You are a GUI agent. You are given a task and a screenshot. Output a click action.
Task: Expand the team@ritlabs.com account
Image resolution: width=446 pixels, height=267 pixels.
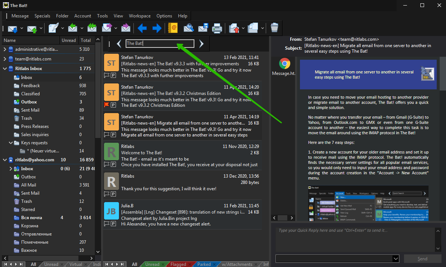coord(5,59)
